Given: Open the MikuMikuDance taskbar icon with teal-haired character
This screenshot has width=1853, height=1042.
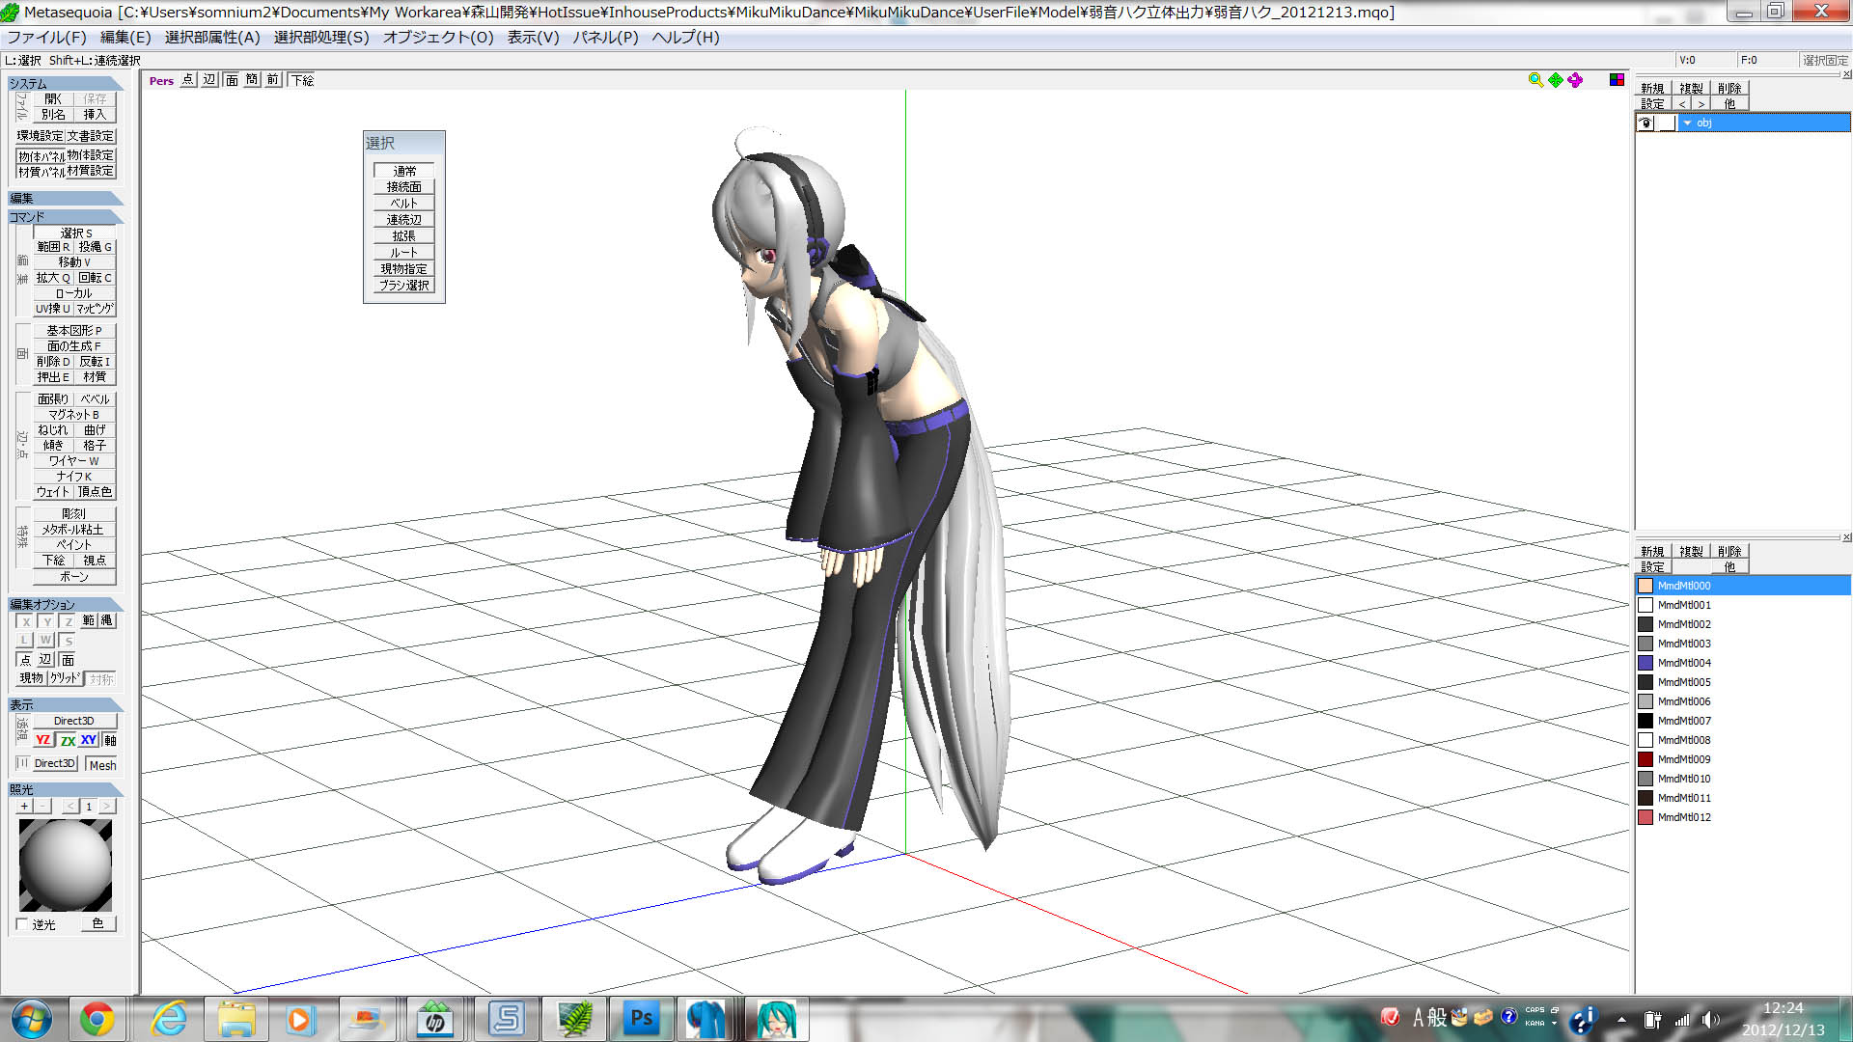Looking at the screenshot, I should [775, 1019].
